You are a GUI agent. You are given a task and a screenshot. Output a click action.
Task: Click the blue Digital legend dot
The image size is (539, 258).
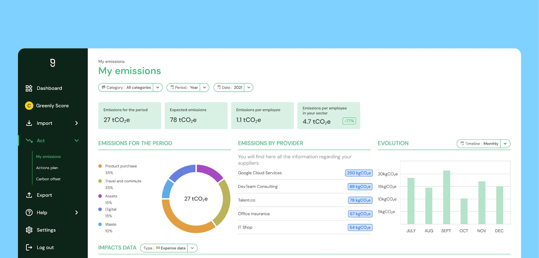(100, 209)
